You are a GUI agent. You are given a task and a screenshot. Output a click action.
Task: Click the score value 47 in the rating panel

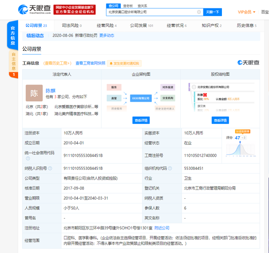[x=237, y=138]
